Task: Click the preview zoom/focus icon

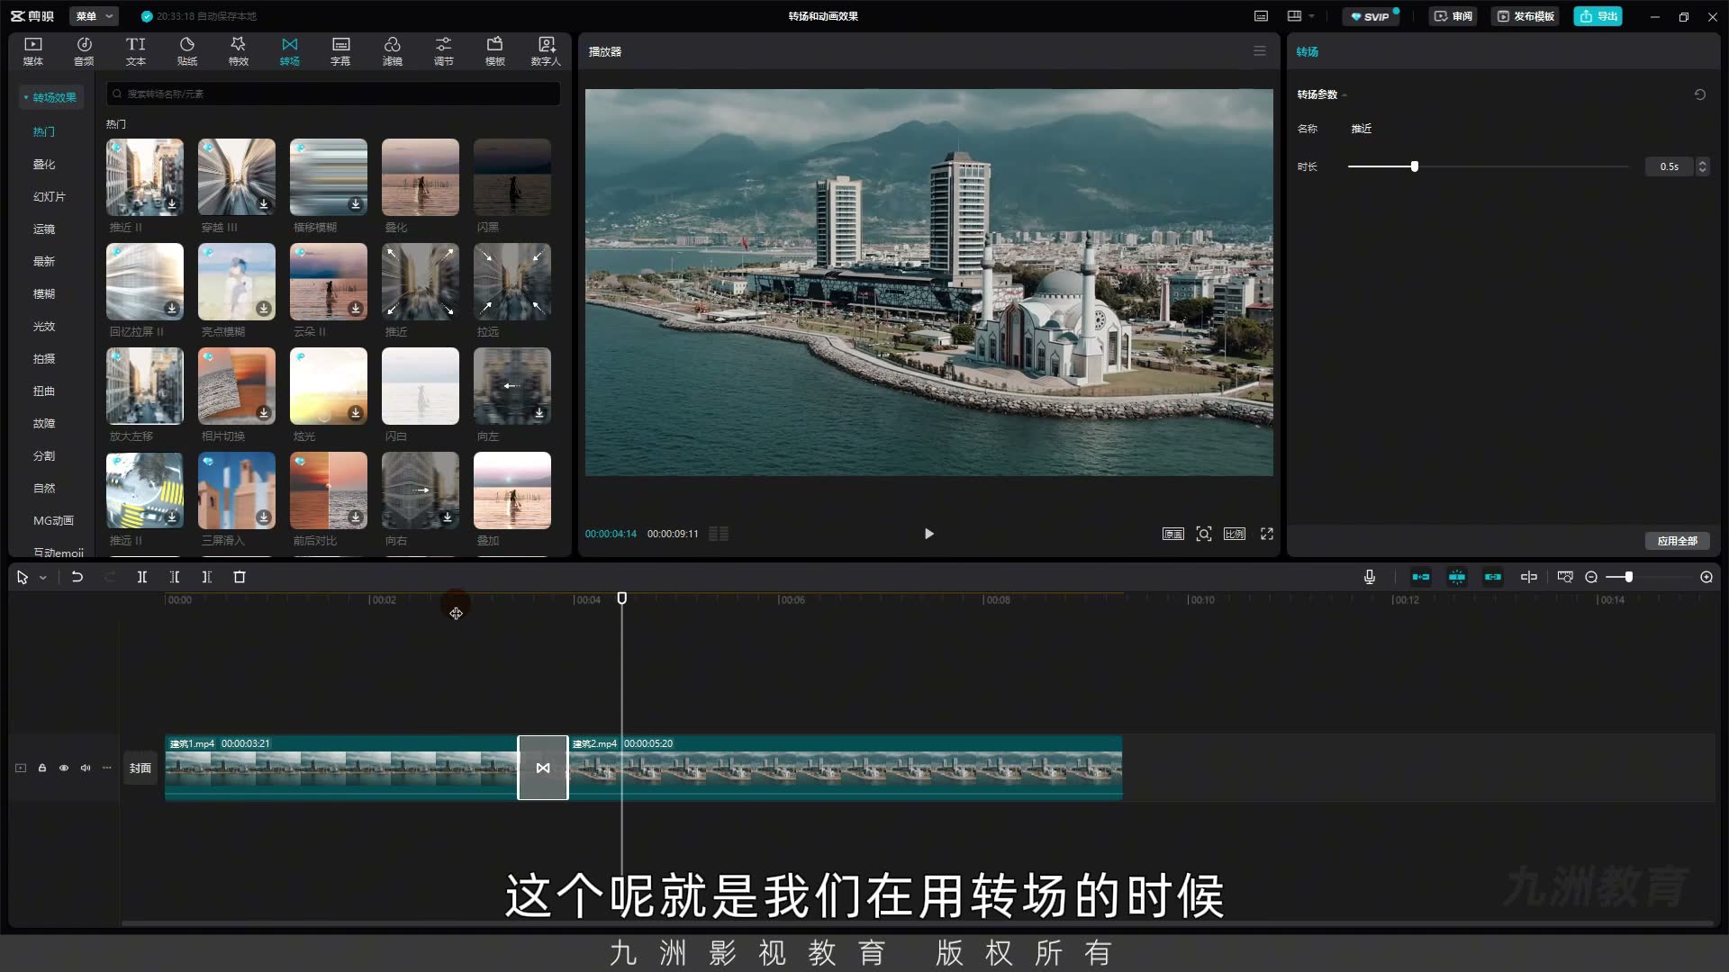Action: [1204, 534]
